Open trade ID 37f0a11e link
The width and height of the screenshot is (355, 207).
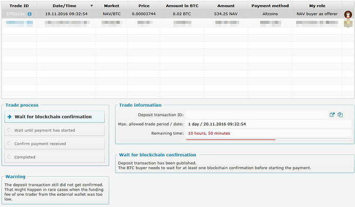coord(15,14)
